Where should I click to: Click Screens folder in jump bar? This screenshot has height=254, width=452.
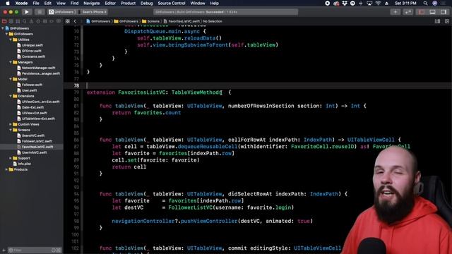coord(150,21)
